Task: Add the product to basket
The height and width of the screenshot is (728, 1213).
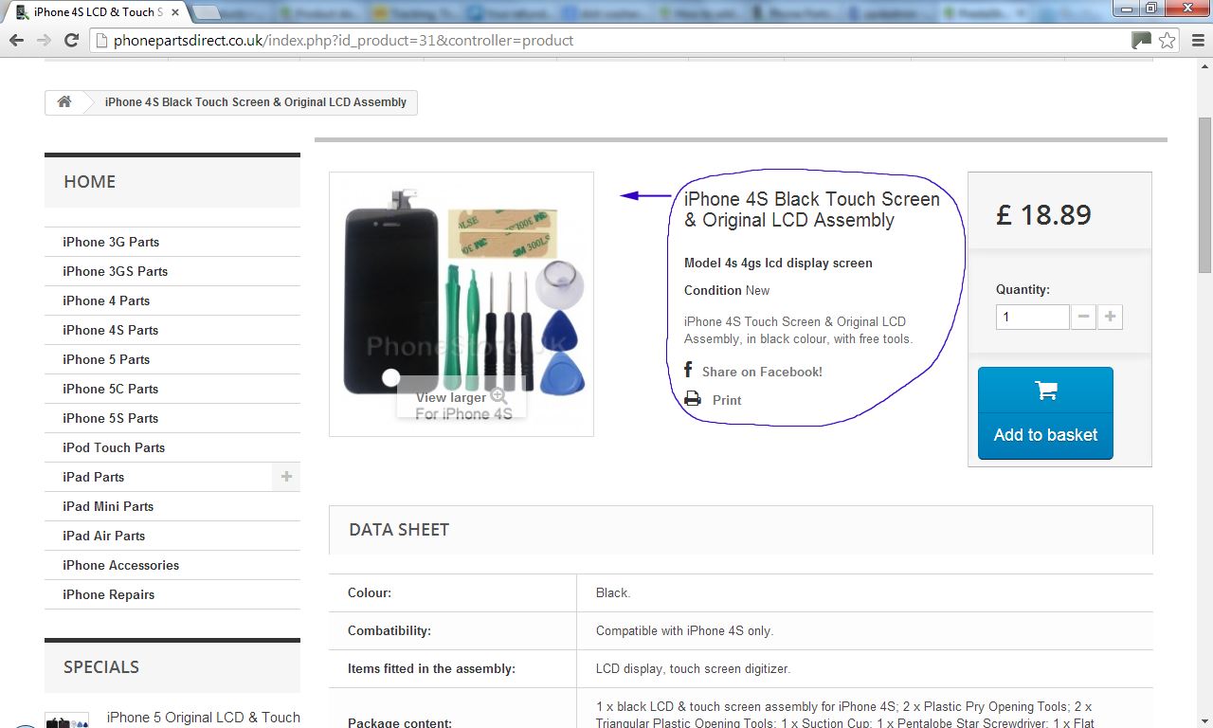Action: click(x=1045, y=413)
